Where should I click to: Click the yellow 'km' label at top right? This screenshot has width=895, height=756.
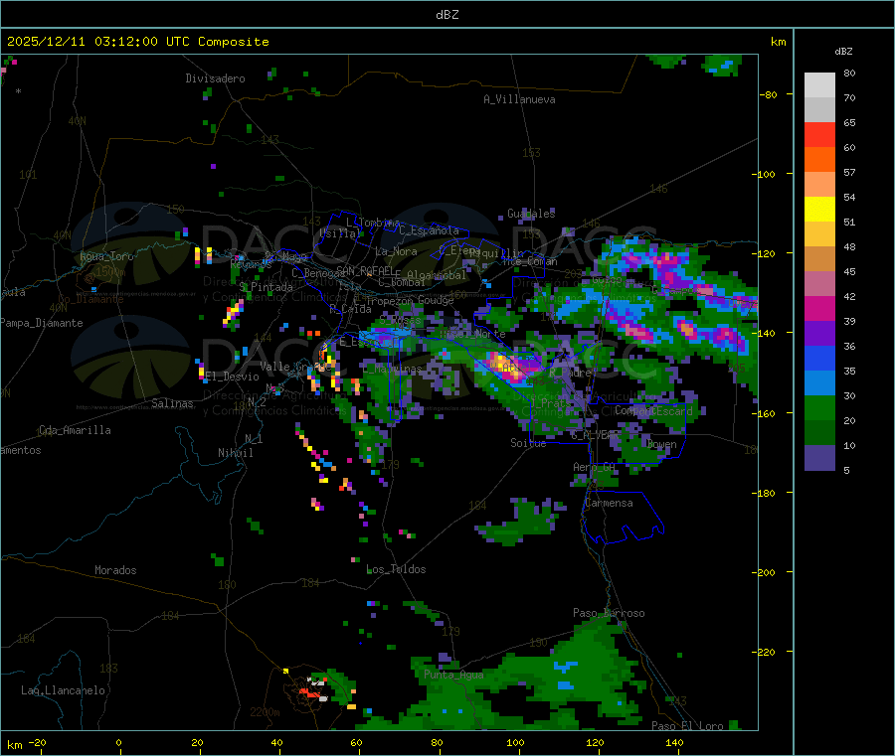coord(778,42)
